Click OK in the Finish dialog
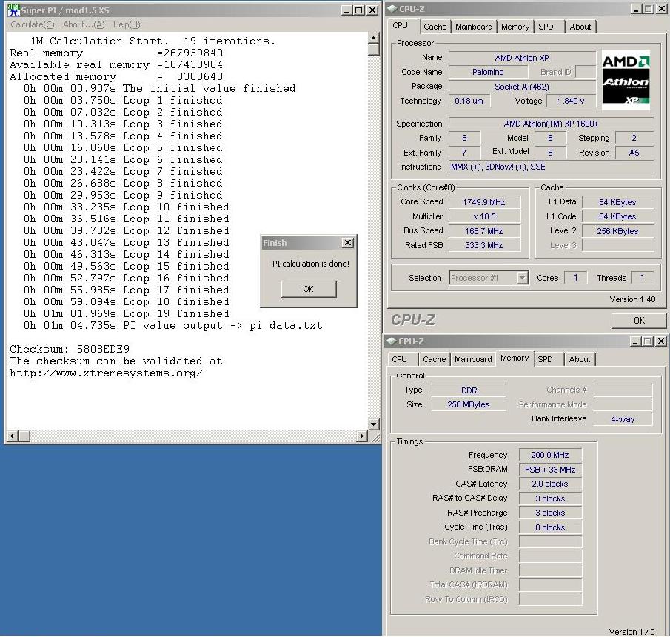 point(309,289)
